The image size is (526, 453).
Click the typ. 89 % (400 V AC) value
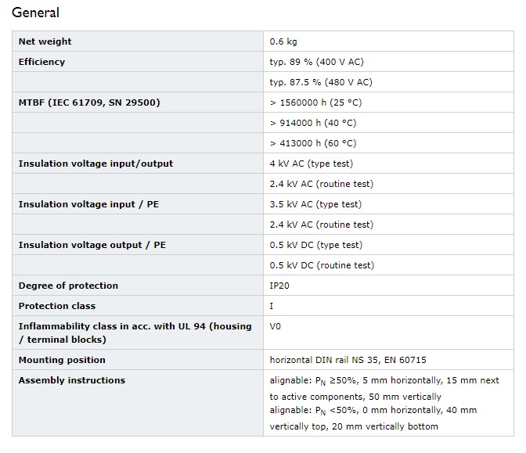316,62
